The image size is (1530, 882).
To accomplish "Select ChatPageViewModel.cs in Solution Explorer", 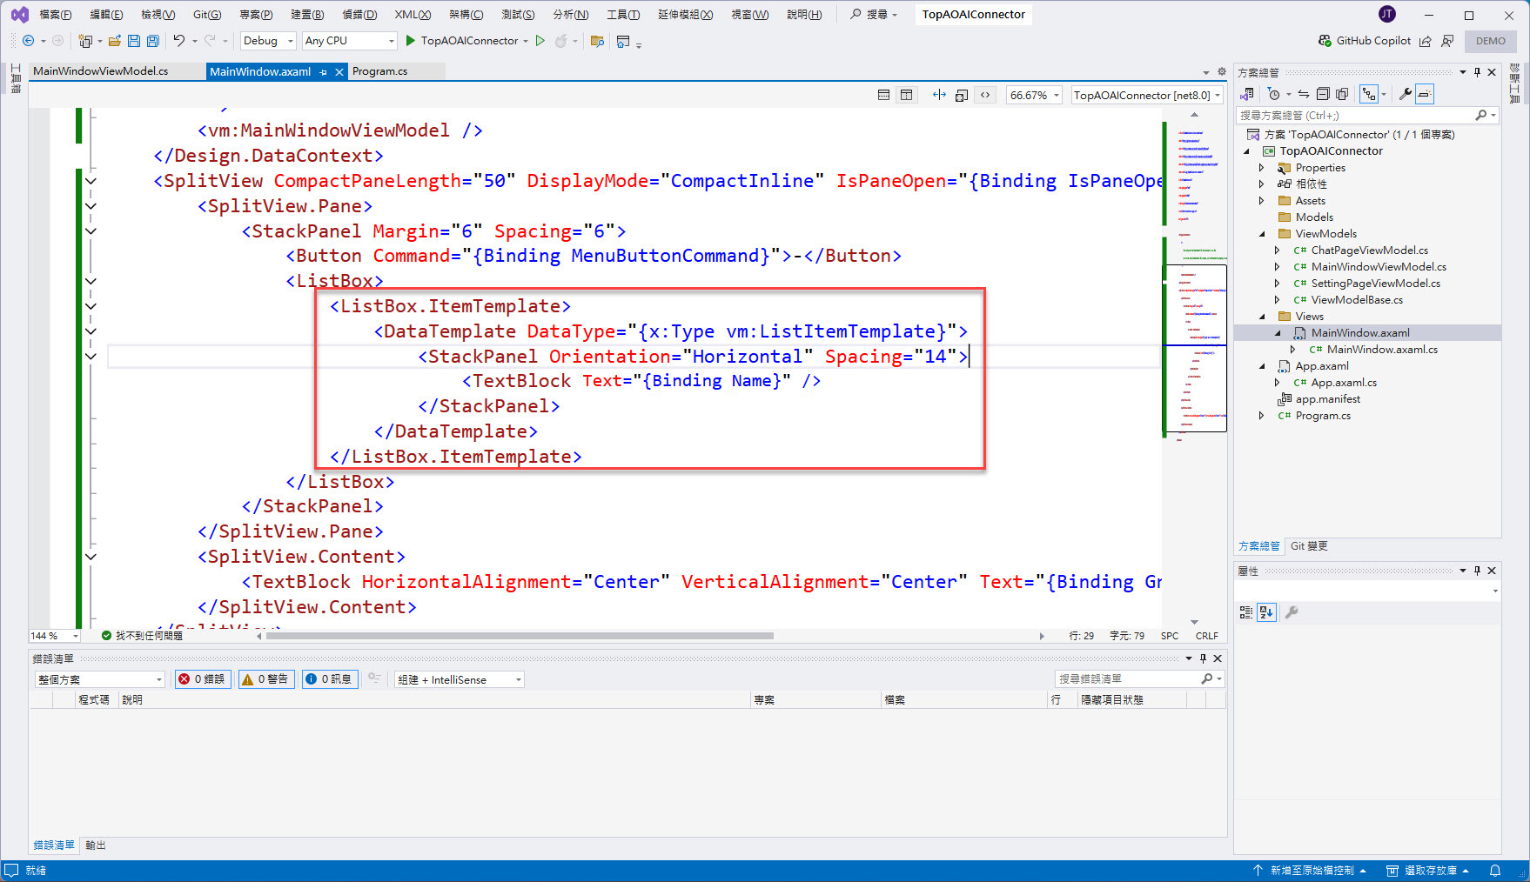I will (1369, 251).
